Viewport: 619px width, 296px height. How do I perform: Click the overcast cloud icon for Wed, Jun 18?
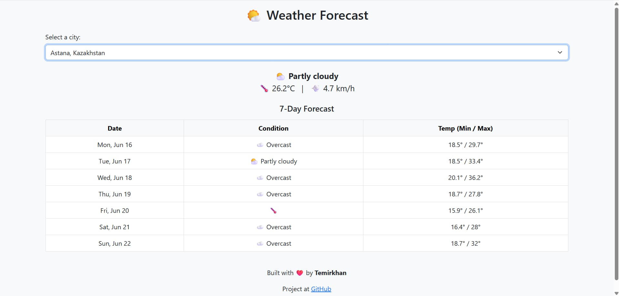pos(260,178)
